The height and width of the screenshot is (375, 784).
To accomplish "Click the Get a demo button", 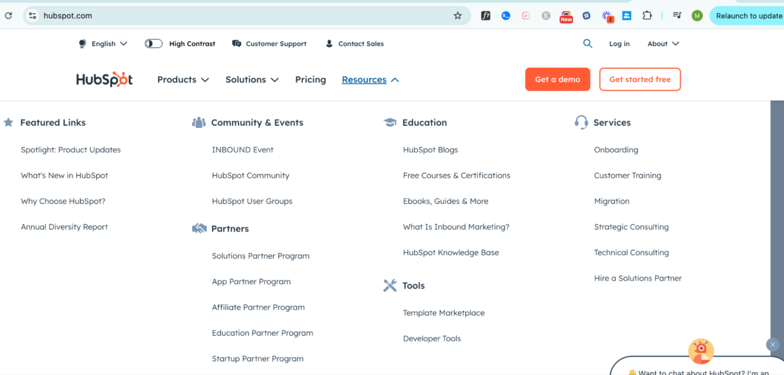I will [558, 79].
